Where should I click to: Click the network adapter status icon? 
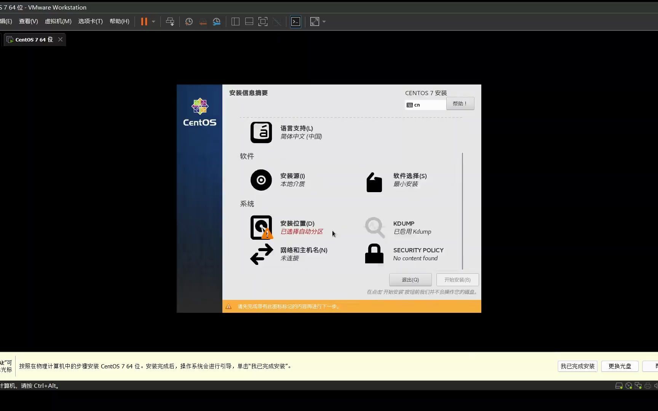[638, 385]
